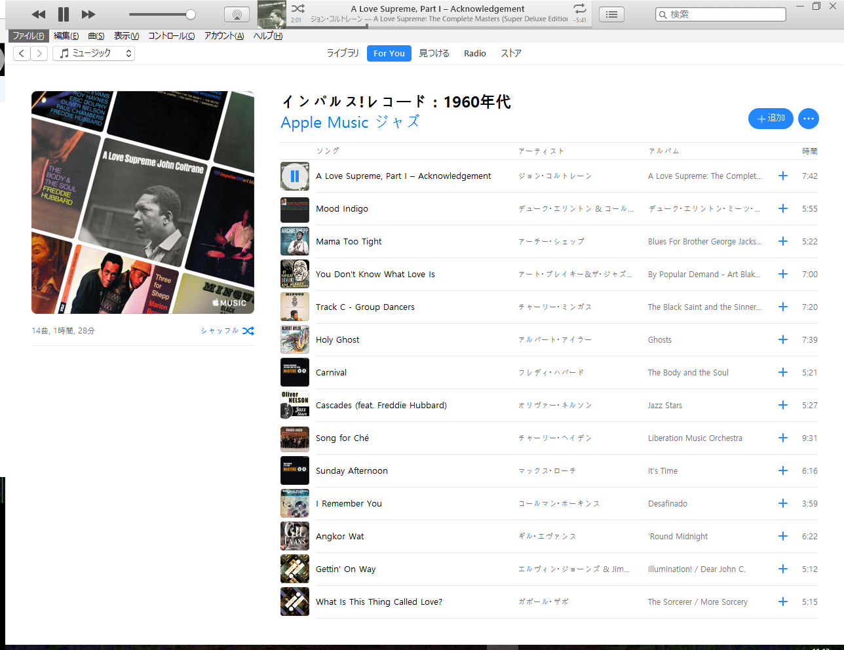Open the 曲 menu
The width and height of the screenshot is (844, 650).
[96, 36]
